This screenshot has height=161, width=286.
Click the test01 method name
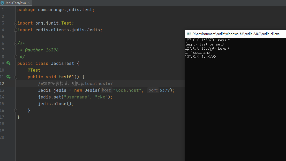66,77
